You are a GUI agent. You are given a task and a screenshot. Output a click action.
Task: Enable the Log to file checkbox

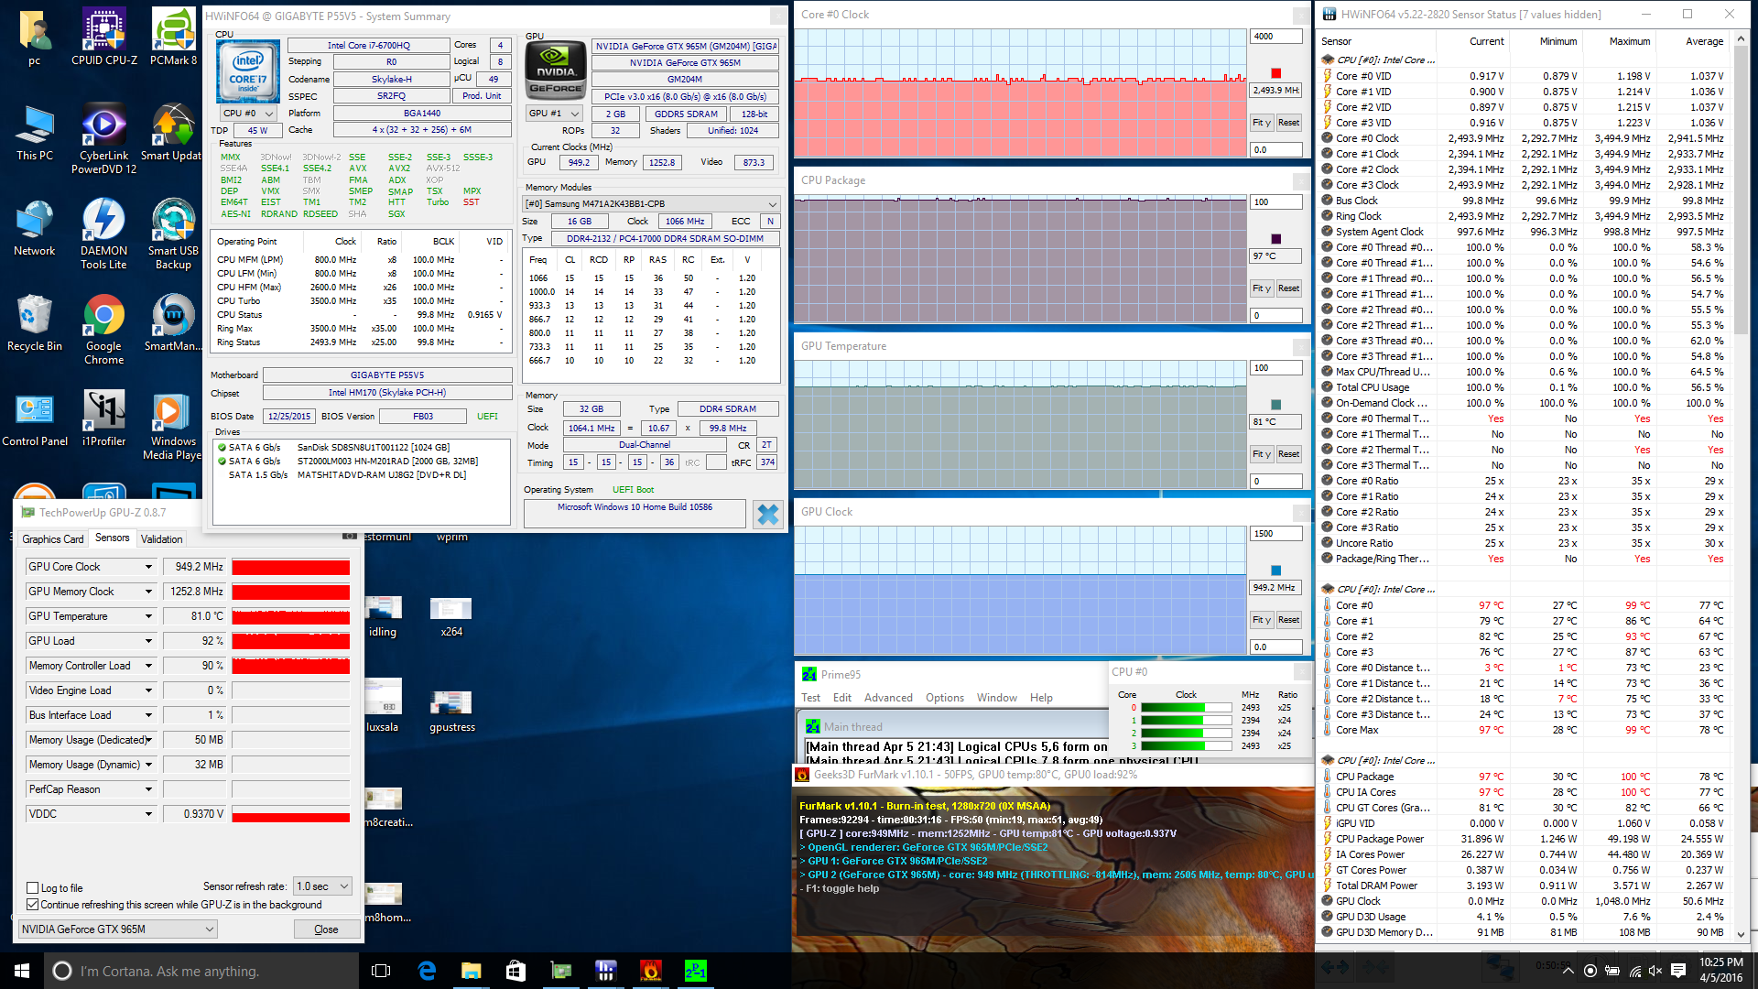(33, 888)
